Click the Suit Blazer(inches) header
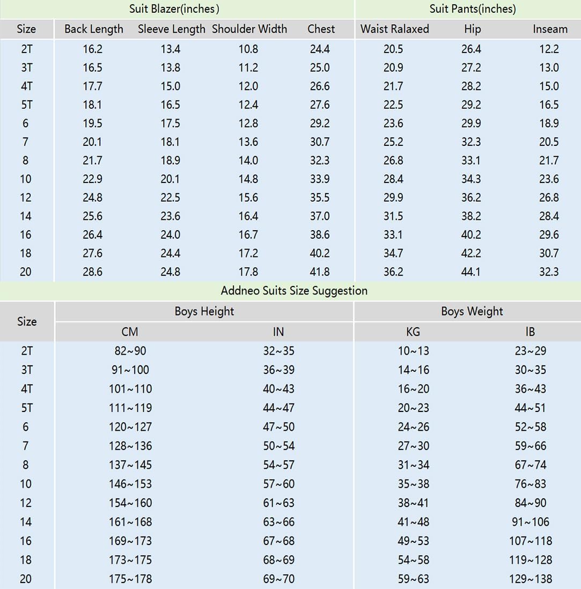The height and width of the screenshot is (589, 581). [174, 9]
